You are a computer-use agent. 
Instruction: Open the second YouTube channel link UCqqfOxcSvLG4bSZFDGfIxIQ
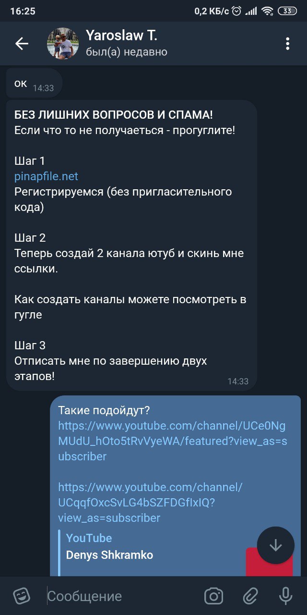coord(150,503)
